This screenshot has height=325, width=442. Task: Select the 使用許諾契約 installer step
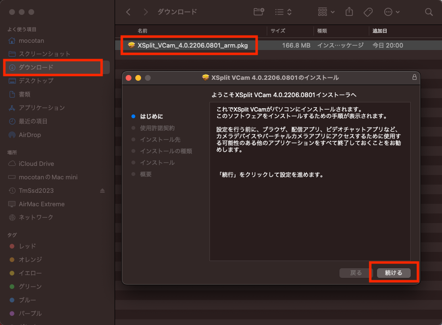click(x=157, y=128)
